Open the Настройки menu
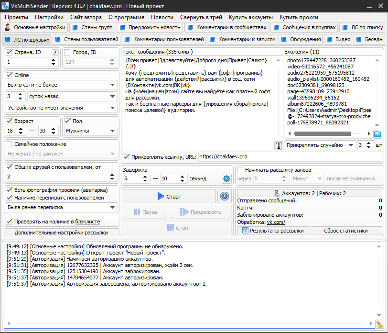 (49, 17)
